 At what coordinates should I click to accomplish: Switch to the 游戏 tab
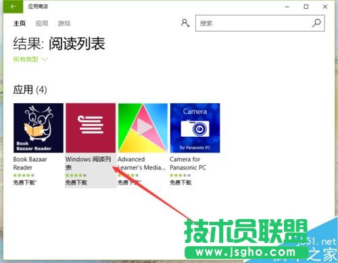pyautogui.click(x=64, y=24)
